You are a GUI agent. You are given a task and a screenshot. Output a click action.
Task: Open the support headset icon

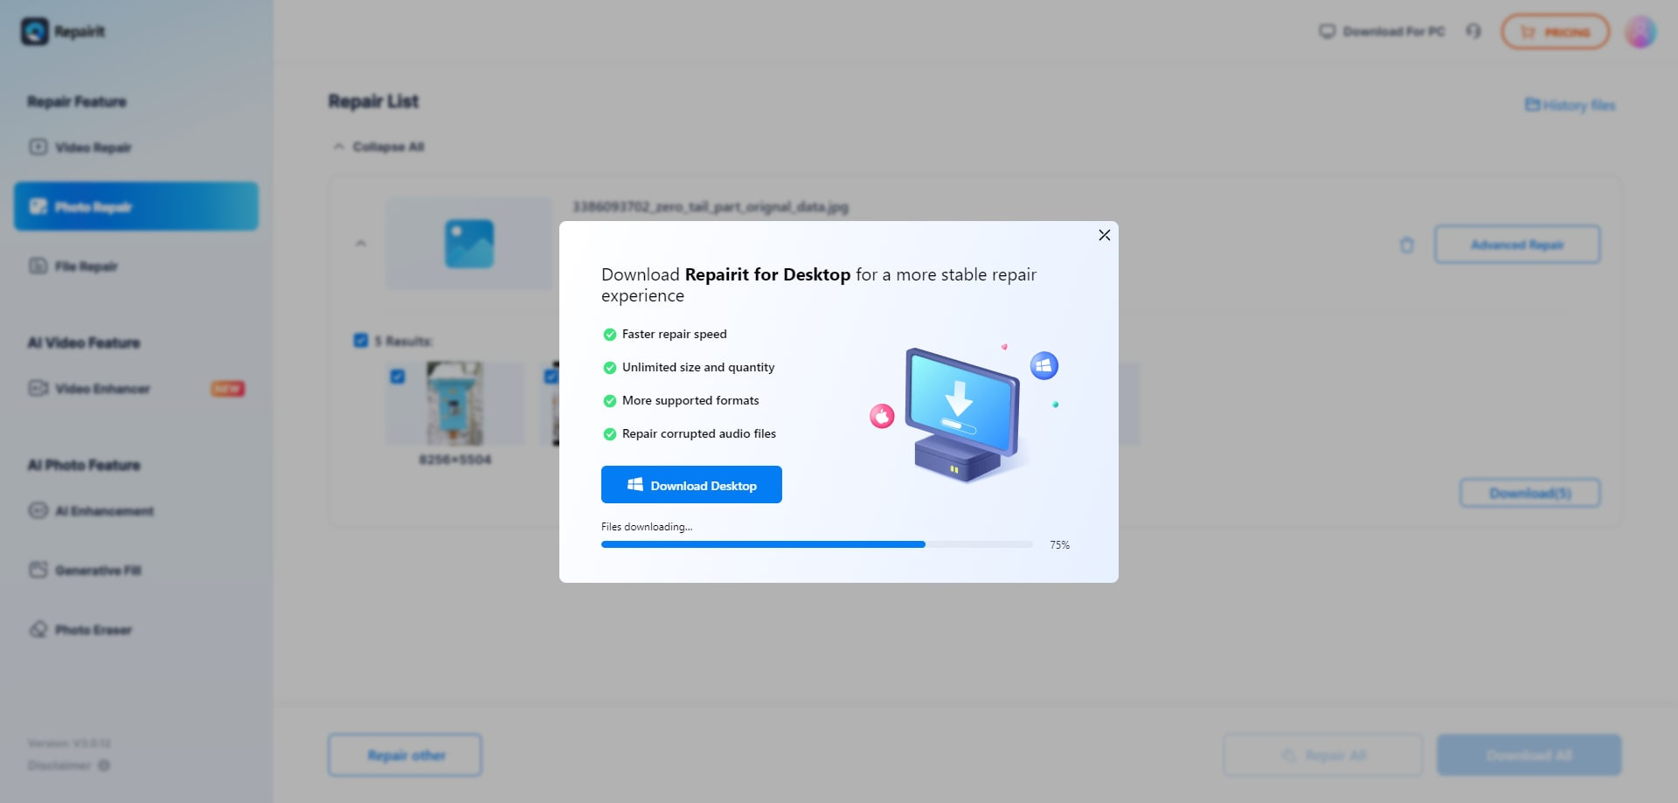point(1473,31)
